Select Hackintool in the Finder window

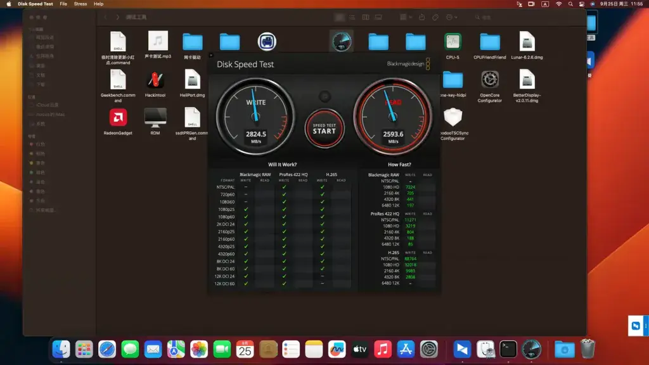point(155,84)
